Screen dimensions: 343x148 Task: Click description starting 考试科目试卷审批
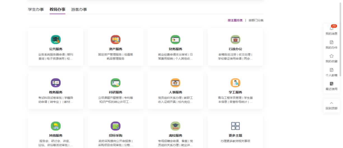pos(55,100)
